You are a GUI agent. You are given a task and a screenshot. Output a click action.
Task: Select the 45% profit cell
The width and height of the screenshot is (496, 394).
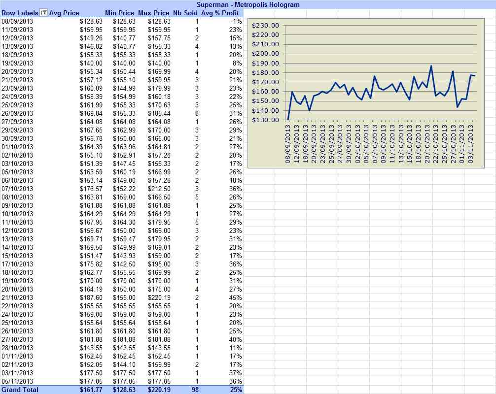point(235,297)
